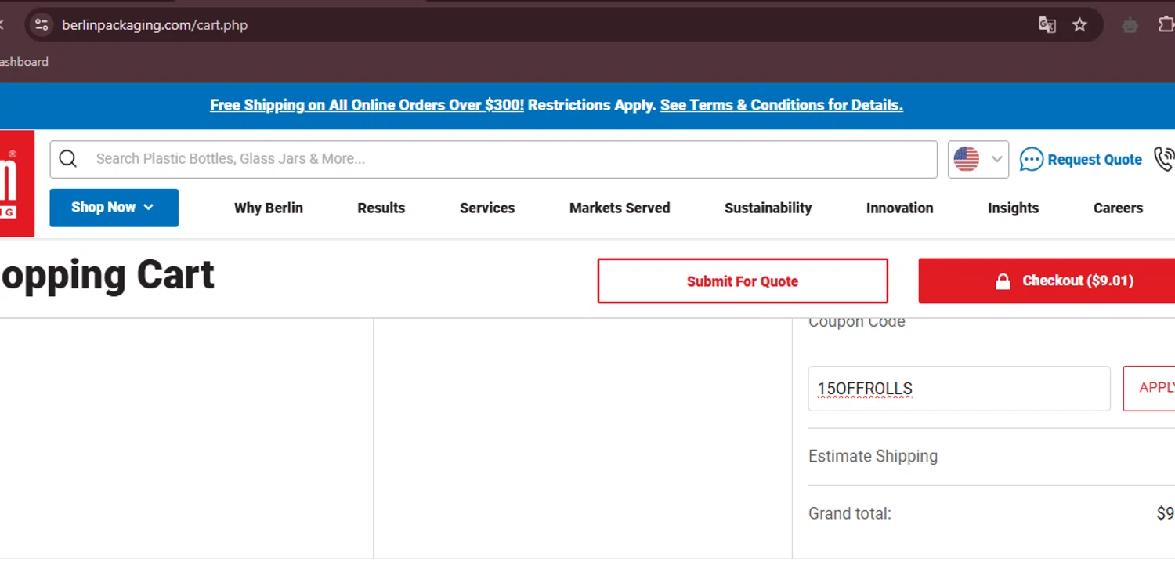Click the dashboard bookmark
This screenshot has height=572, width=1175.
(23, 62)
